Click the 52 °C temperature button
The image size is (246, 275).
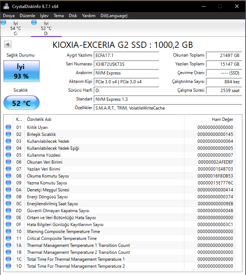tap(22, 103)
